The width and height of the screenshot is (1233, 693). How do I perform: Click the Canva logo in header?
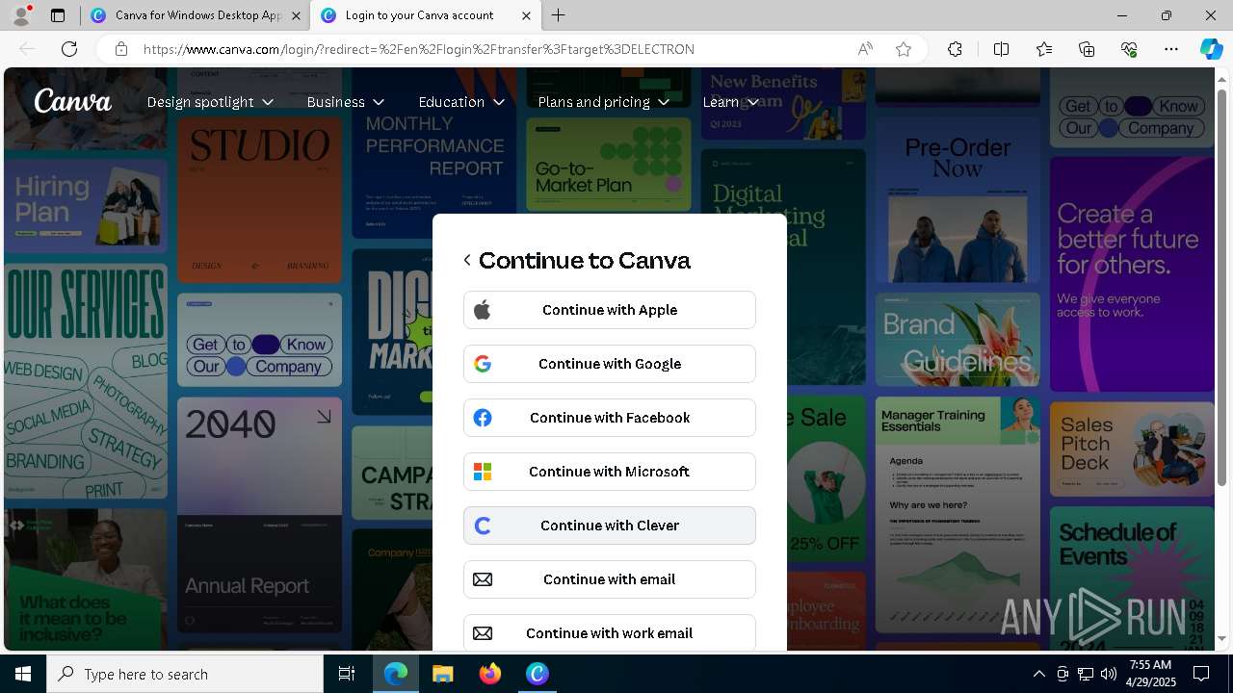click(x=73, y=101)
